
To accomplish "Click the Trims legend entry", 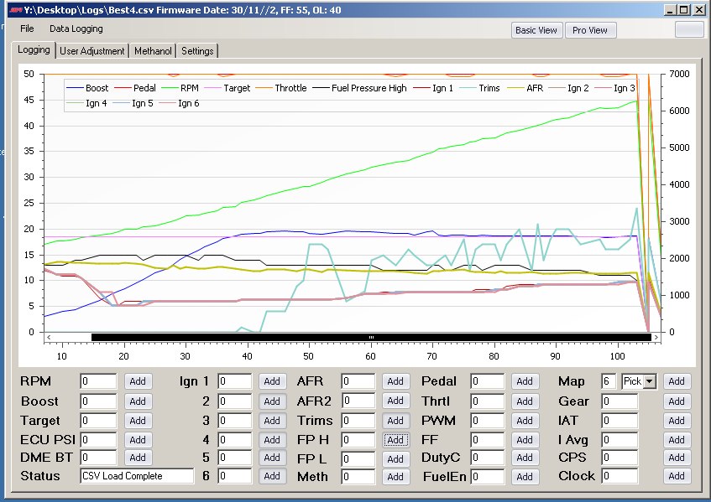I will (480, 88).
